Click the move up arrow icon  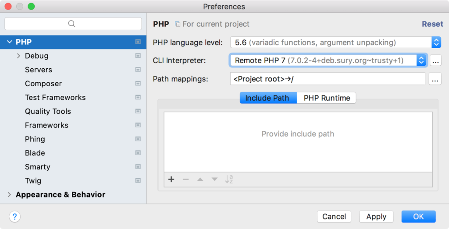(x=200, y=179)
